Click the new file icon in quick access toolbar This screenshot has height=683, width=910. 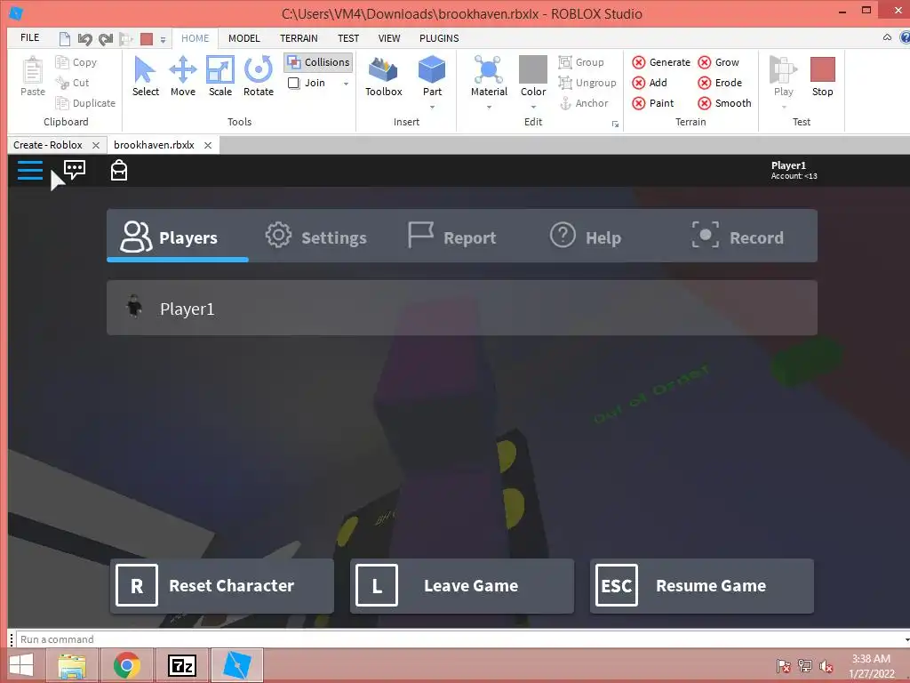click(x=65, y=39)
